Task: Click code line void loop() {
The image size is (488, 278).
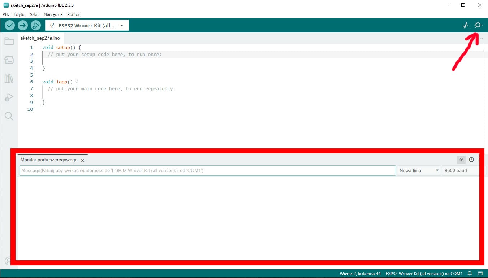Action: [x=60, y=82]
